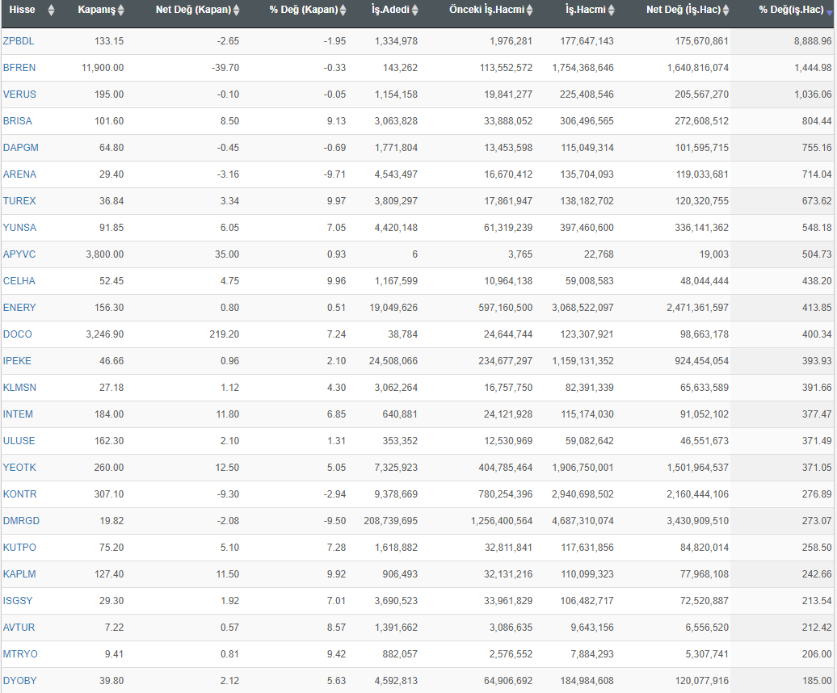Select ARENA percent change -9.71
837x693 pixels.
[x=334, y=174]
